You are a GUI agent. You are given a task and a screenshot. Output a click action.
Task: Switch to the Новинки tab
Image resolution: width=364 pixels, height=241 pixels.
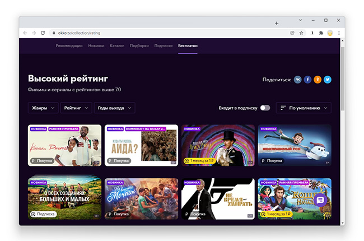(96, 46)
